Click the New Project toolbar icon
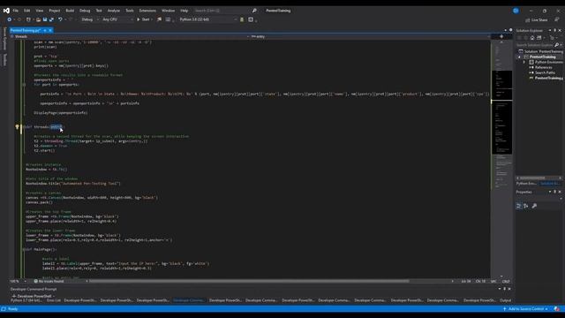Viewport: 565px width, 318px height. click(x=28, y=19)
